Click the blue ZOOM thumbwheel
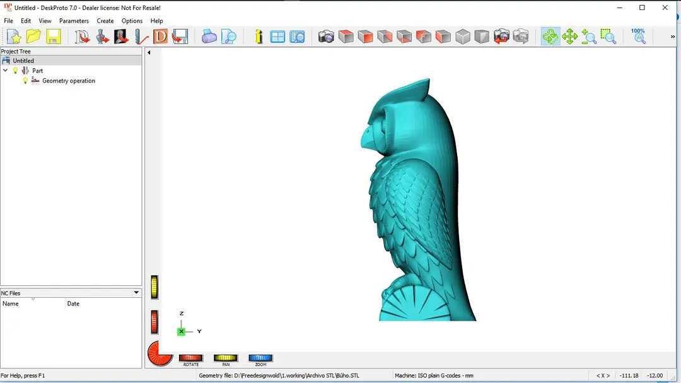Screen dimensions: 681x383 pos(260,358)
